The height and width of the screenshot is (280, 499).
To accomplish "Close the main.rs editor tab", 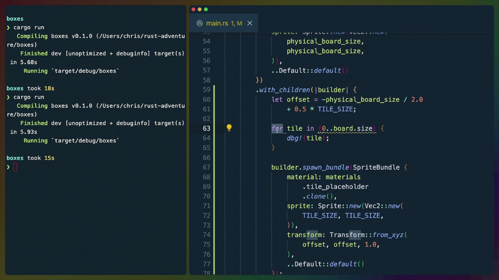I will coord(250,23).
